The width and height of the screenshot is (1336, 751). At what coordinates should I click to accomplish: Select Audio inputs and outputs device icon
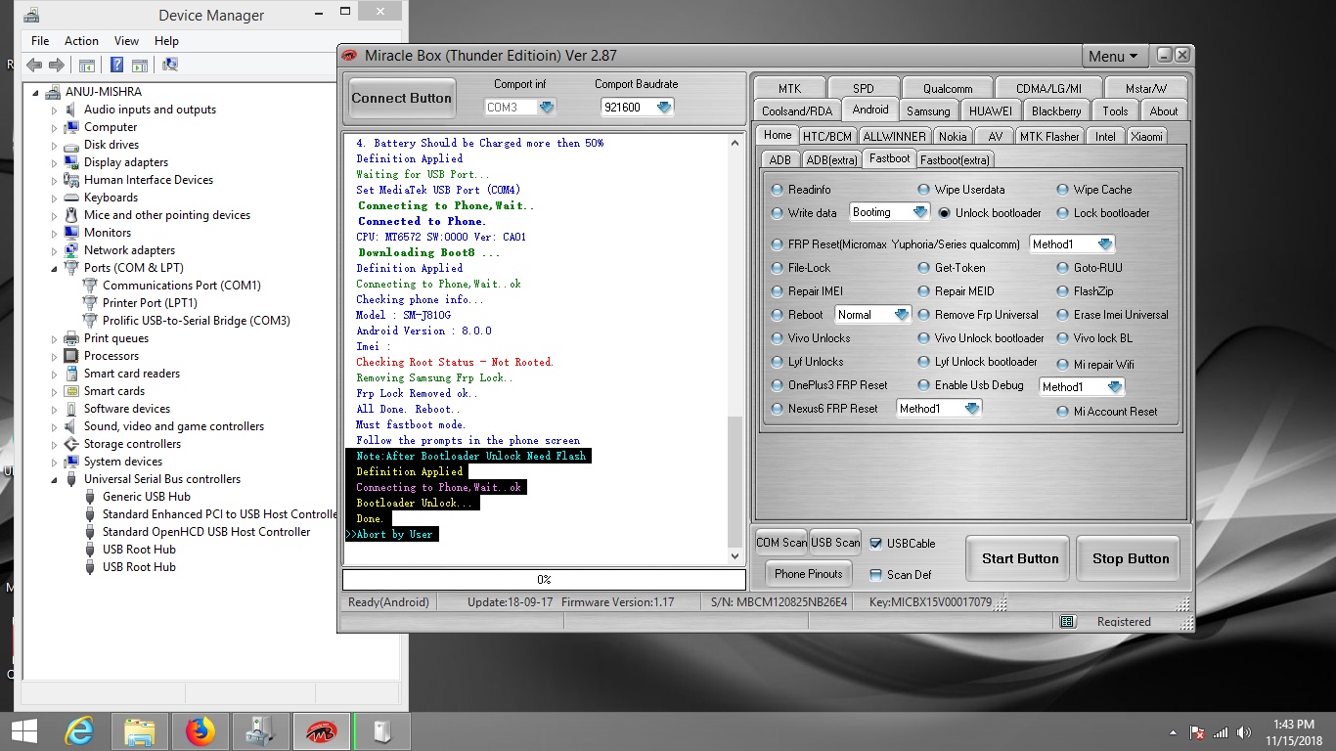[x=71, y=110]
